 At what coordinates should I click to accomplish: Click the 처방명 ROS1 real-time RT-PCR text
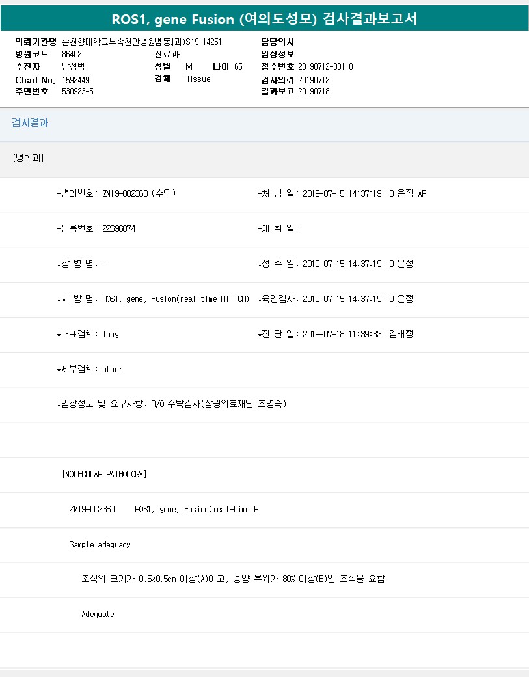coord(176,299)
